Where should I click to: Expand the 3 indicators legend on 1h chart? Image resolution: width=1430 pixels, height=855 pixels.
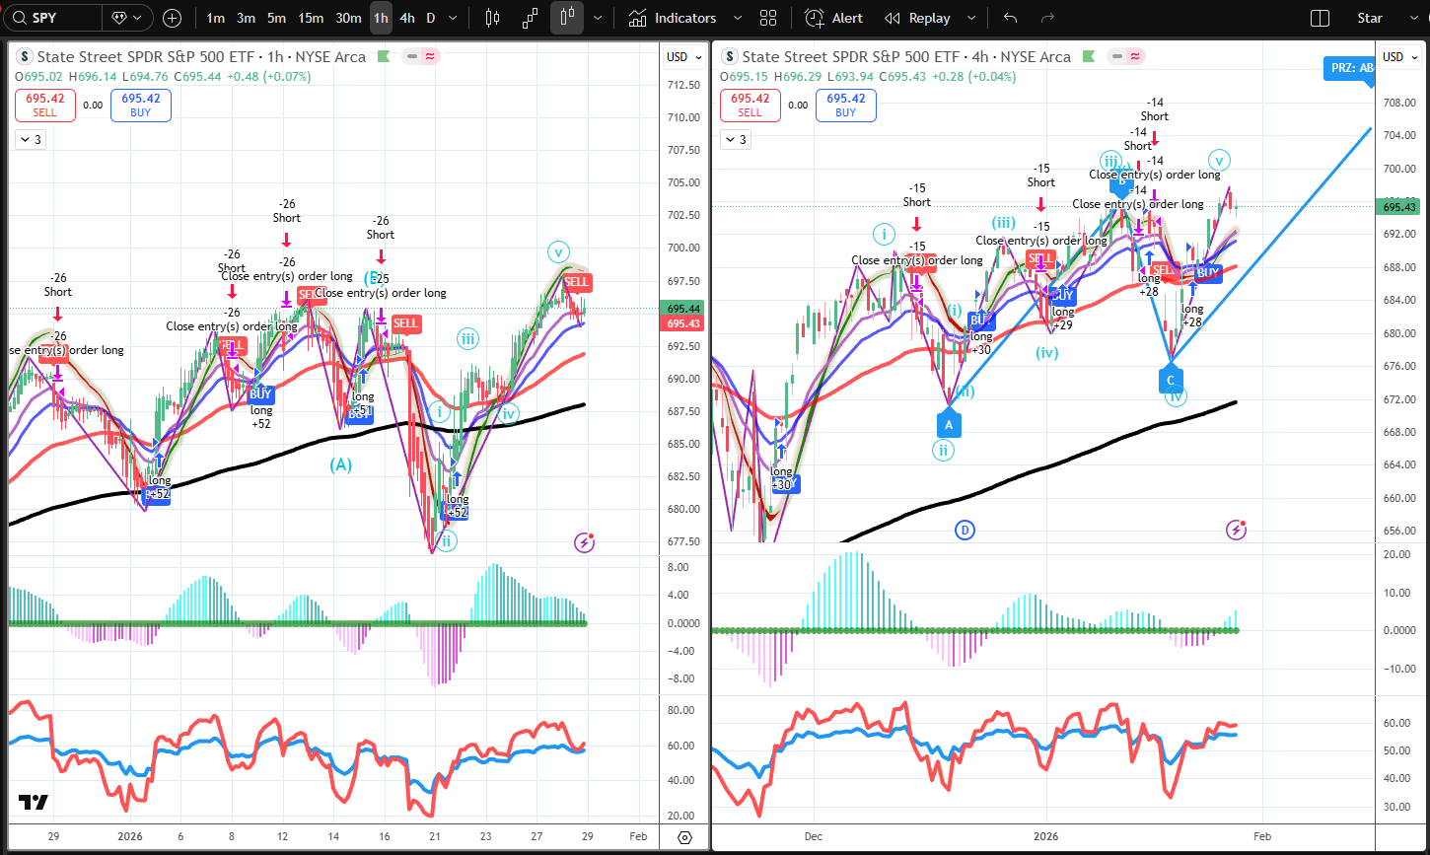coord(31,140)
